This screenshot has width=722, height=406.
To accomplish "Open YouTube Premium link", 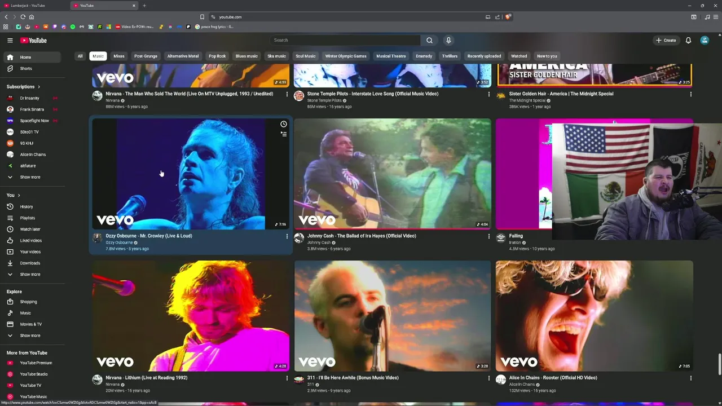I will pos(33,363).
